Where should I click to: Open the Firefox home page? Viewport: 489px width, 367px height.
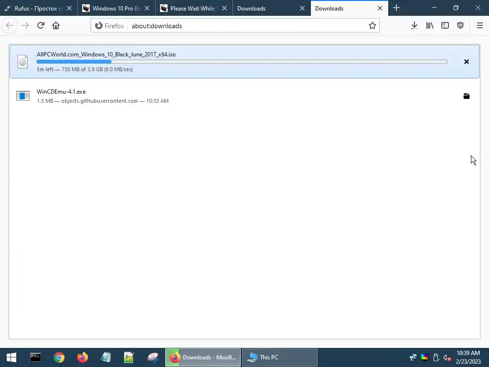click(56, 26)
